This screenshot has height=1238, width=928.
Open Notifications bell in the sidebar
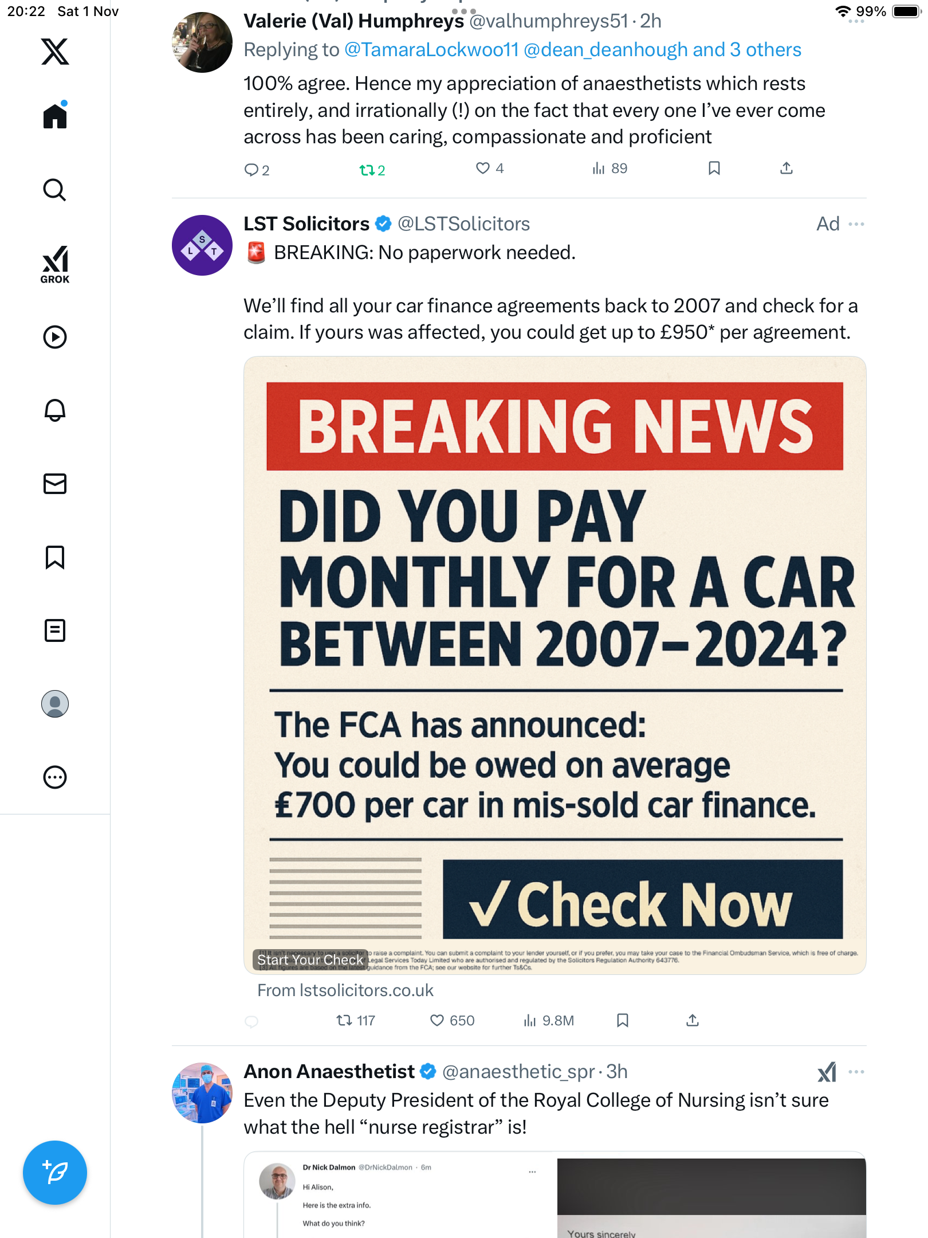55,410
